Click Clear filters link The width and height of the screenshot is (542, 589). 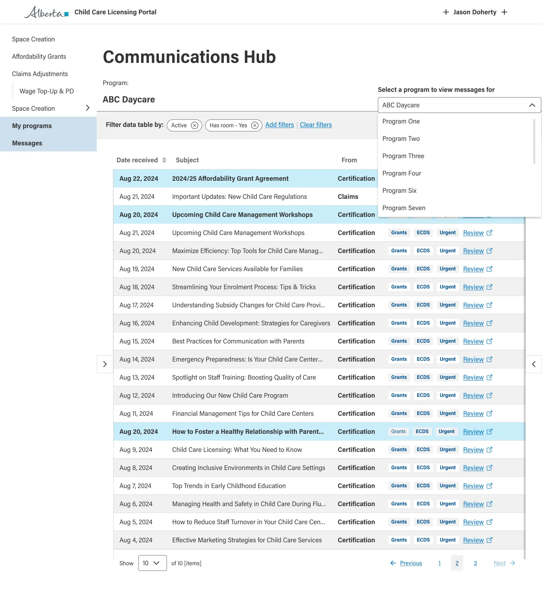tap(316, 125)
